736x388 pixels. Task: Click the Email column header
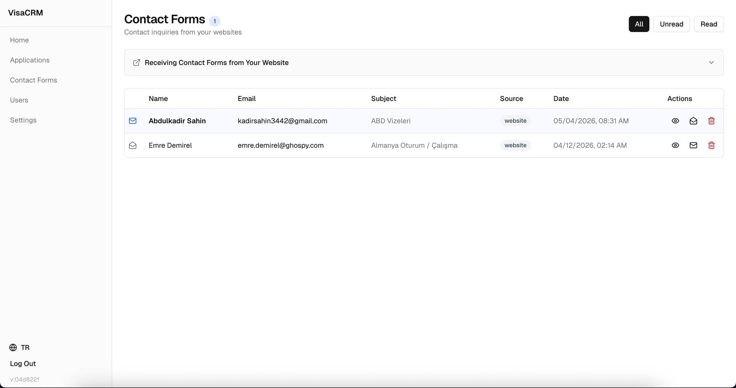246,99
